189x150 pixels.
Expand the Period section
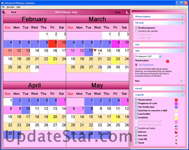[x=182, y=88]
